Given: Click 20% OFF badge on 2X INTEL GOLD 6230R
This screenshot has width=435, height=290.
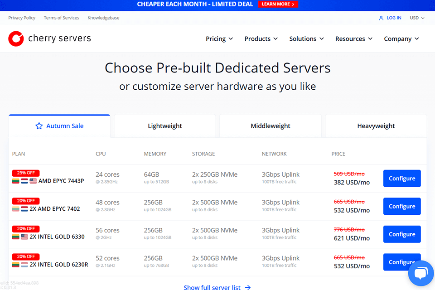Looking at the screenshot, I should [x=26, y=256].
